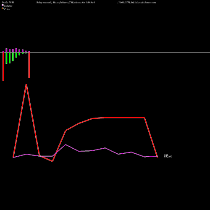Click the magenta volume line's highest peak
Screen dimensions: 210x210
pyautogui.click(x=66, y=144)
